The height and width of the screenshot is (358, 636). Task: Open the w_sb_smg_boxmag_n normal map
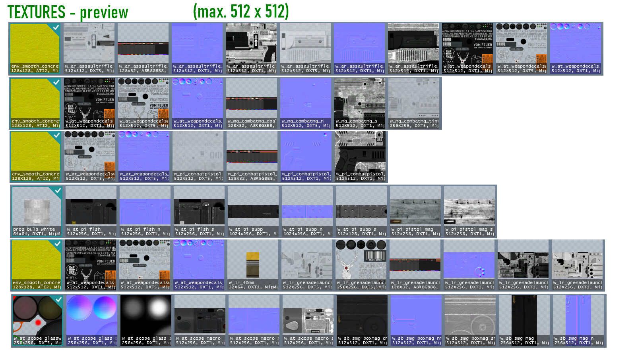[x=416, y=321]
